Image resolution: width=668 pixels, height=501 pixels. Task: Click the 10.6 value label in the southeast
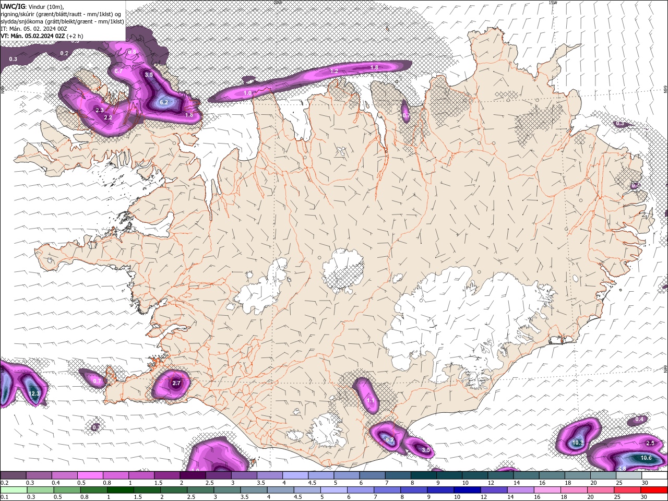(646, 458)
